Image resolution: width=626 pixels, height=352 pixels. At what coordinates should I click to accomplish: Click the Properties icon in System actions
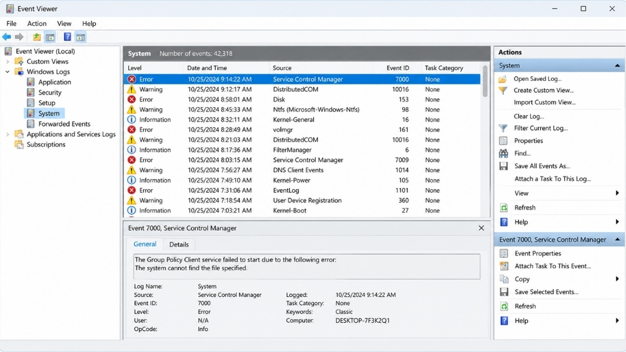(x=503, y=141)
